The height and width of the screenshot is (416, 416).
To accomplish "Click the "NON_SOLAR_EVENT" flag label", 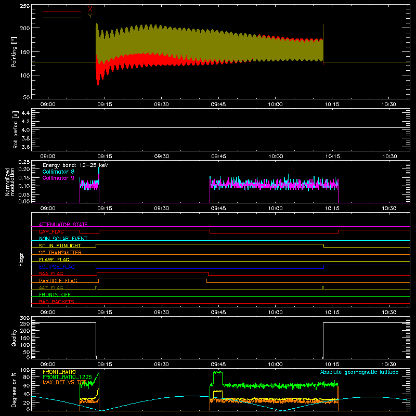I will (x=63, y=239).
